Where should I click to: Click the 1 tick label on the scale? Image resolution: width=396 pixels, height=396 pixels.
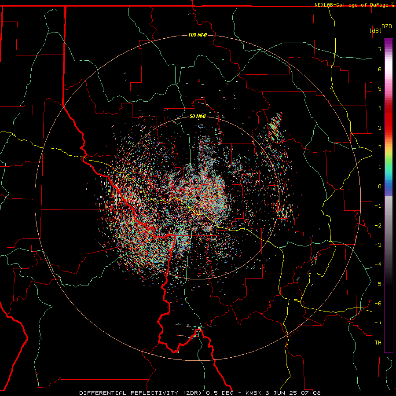pyautogui.click(x=380, y=167)
